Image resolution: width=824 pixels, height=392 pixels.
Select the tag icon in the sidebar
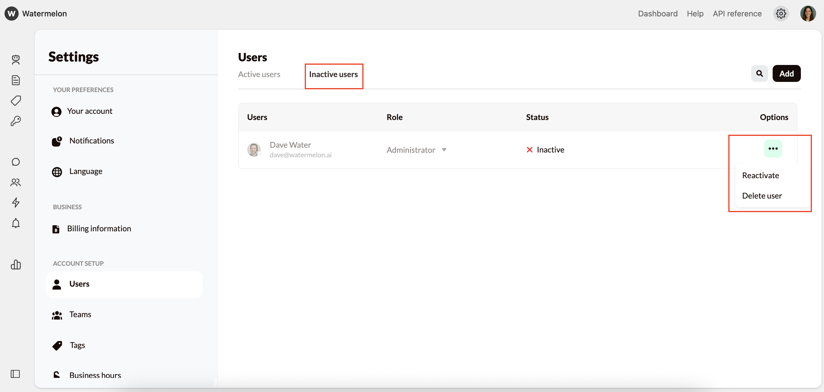[16, 101]
